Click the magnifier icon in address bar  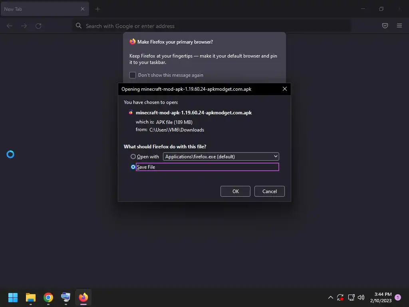[x=79, y=26]
